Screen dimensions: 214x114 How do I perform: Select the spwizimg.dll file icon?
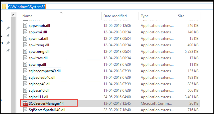[25, 52]
